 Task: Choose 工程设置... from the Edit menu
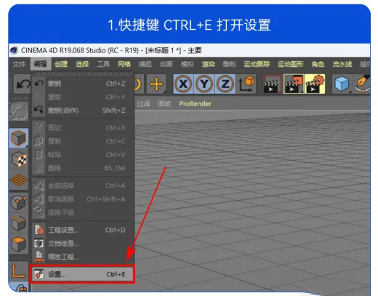click(x=81, y=230)
